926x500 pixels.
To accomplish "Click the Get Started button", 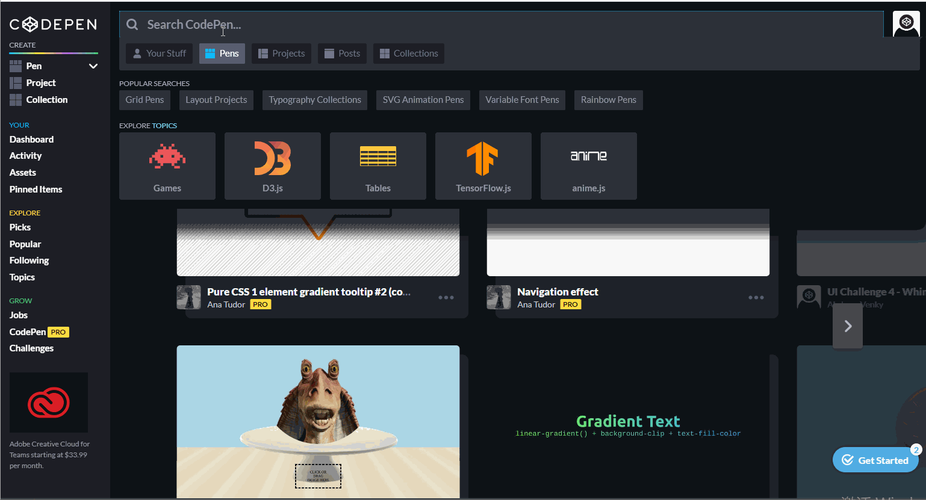I will pos(875,460).
